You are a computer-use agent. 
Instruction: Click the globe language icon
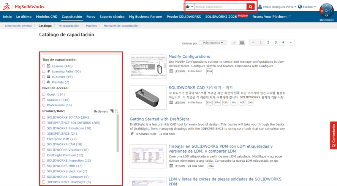pos(300,7)
